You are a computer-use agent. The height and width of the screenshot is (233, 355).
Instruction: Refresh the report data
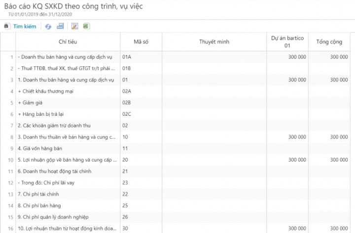click(x=48, y=27)
